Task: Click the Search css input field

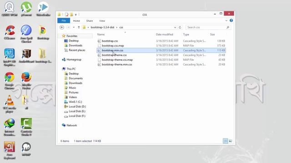Action: pos(206,27)
